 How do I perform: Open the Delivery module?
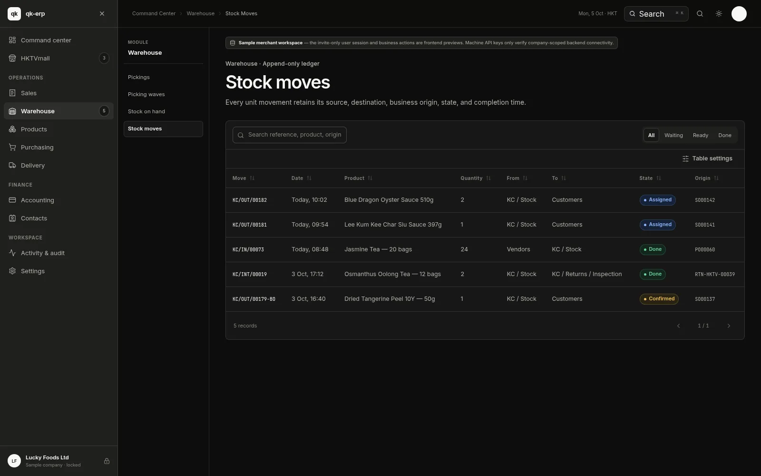[x=59, y=165]
